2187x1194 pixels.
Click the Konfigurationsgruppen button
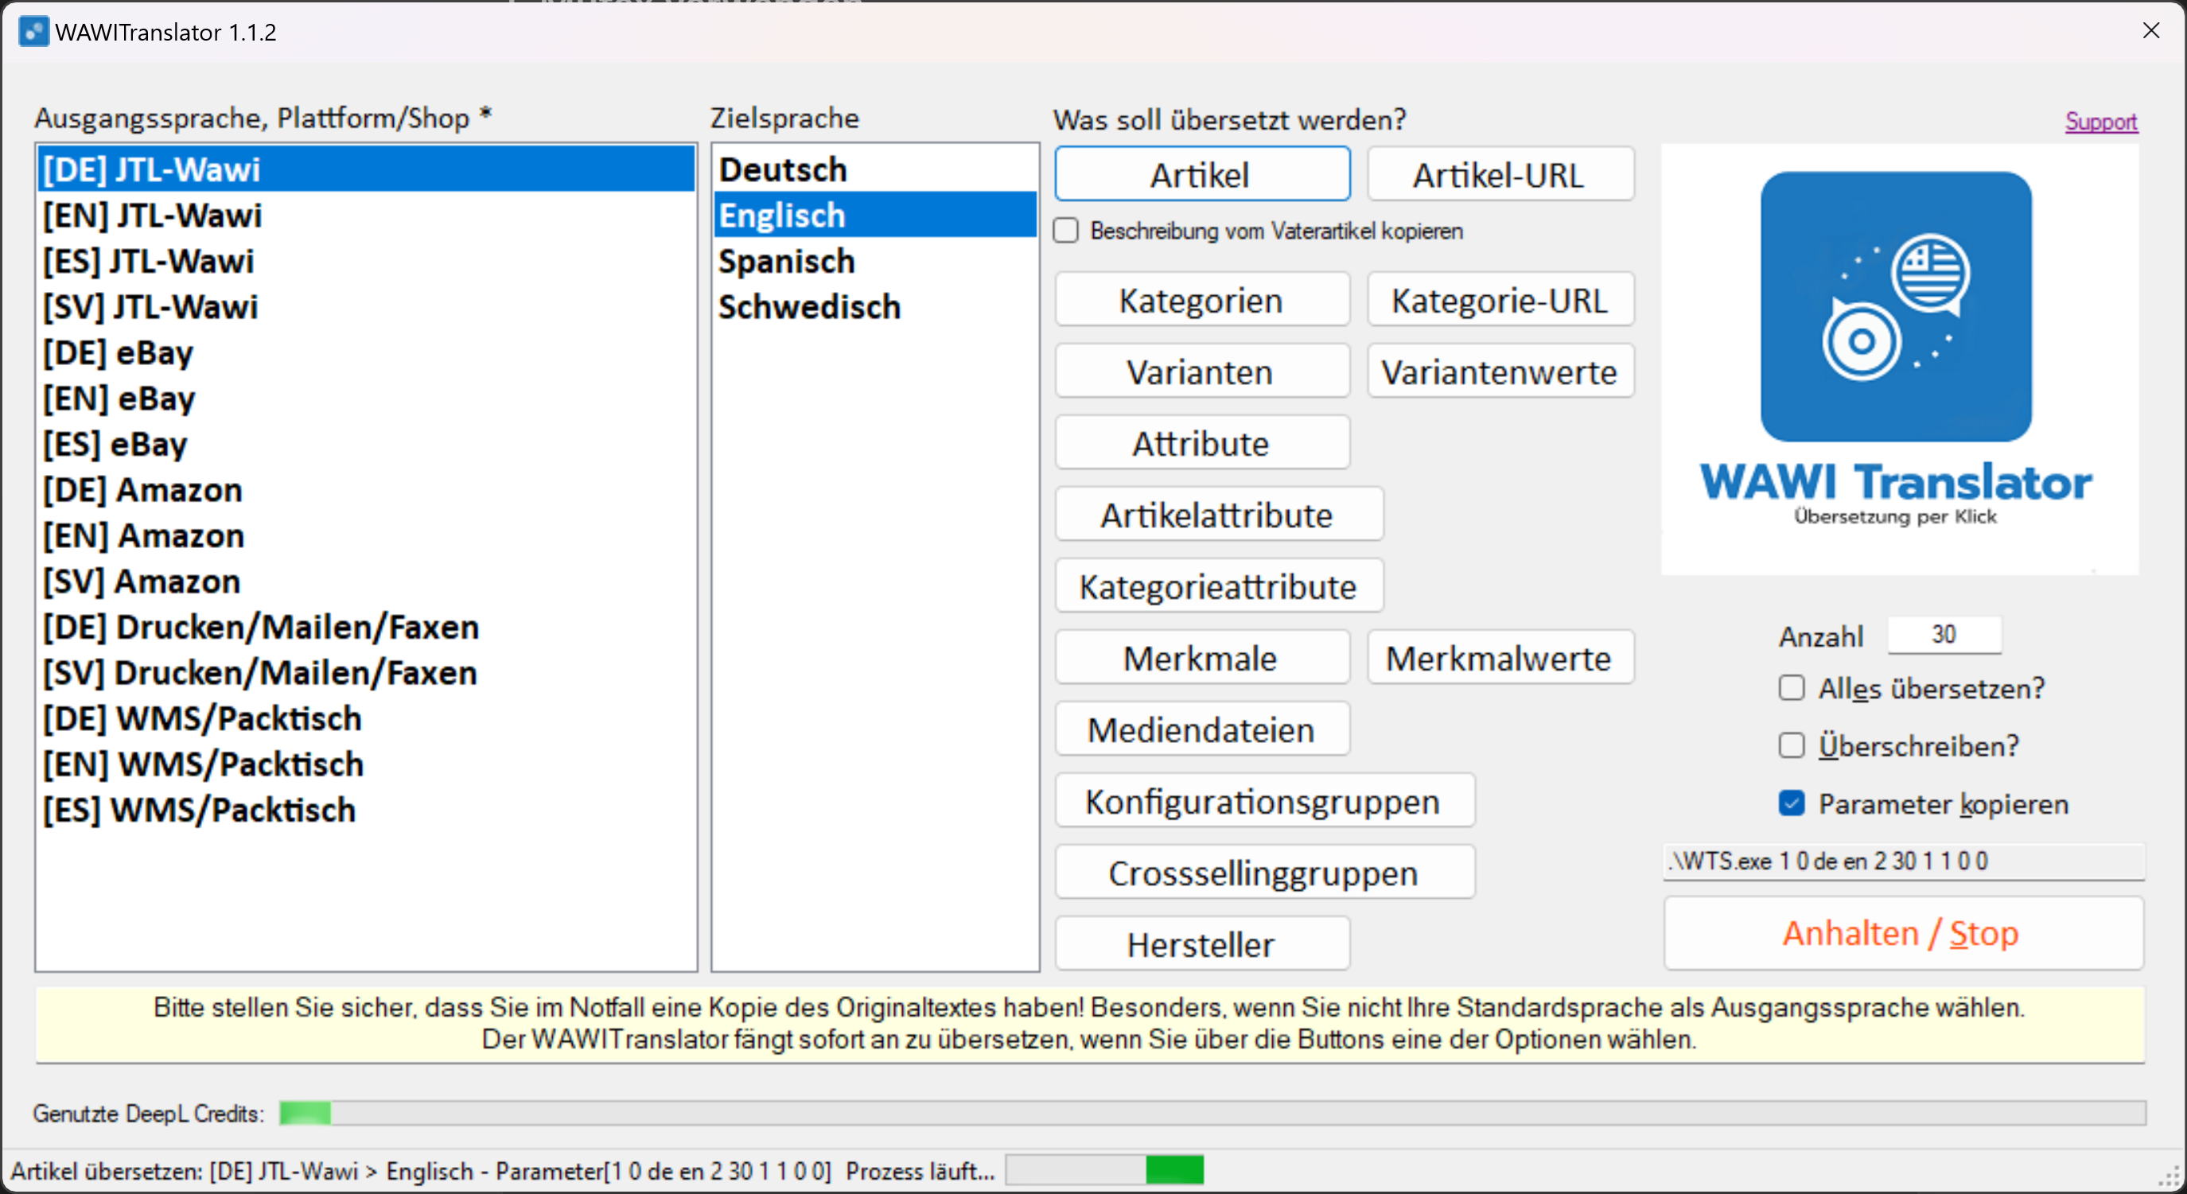pyautogui.click(x=1265, y=801)
